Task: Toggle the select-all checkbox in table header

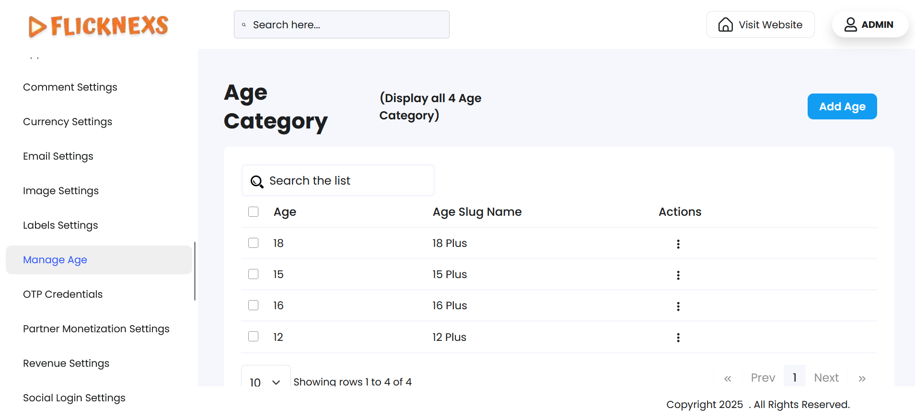Action: [254, 212]
